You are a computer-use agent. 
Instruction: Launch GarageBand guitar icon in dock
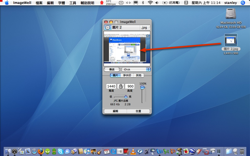click(x=100, y=151)
